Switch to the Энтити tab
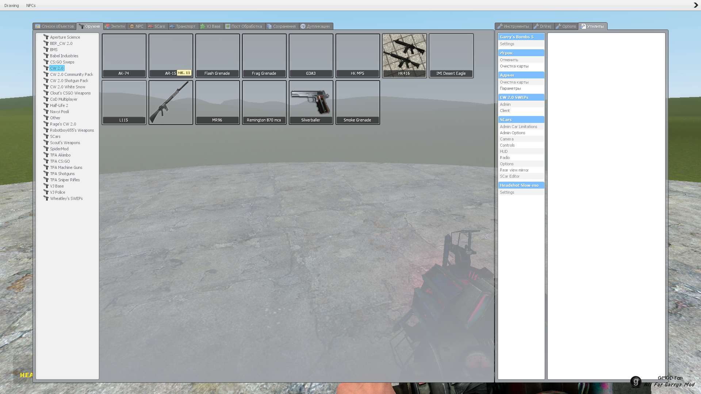Screen dimensions: 701x394 point(115,26)
